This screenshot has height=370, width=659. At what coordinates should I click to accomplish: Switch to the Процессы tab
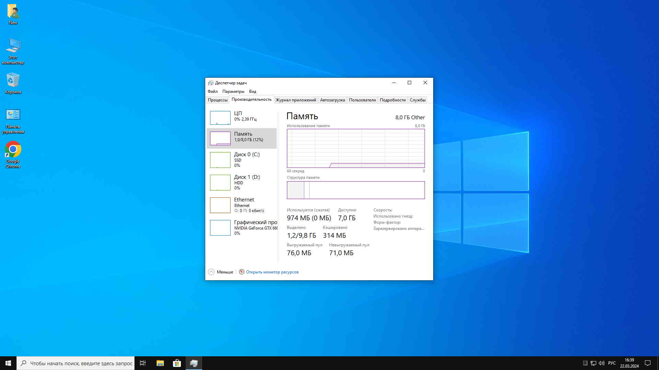click(x=218, y=100)
